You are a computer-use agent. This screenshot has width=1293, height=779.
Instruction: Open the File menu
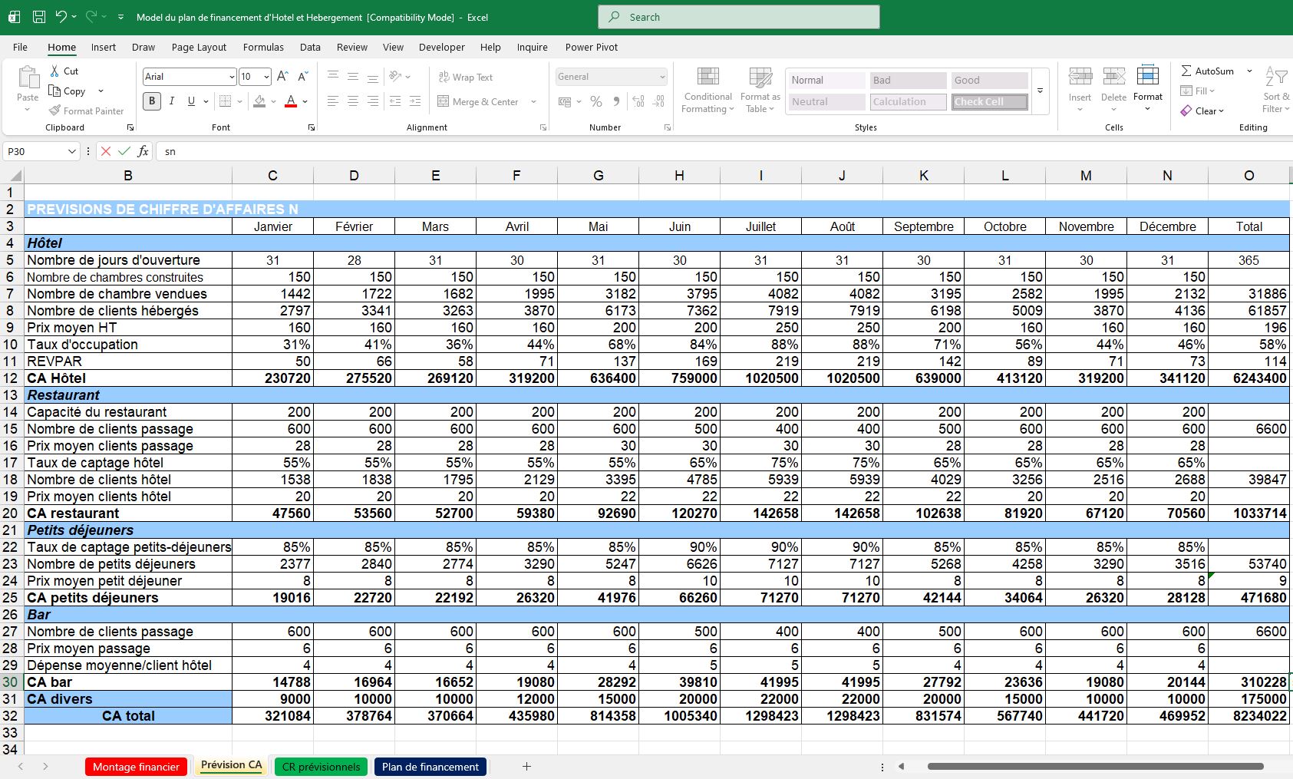(20, 47)
